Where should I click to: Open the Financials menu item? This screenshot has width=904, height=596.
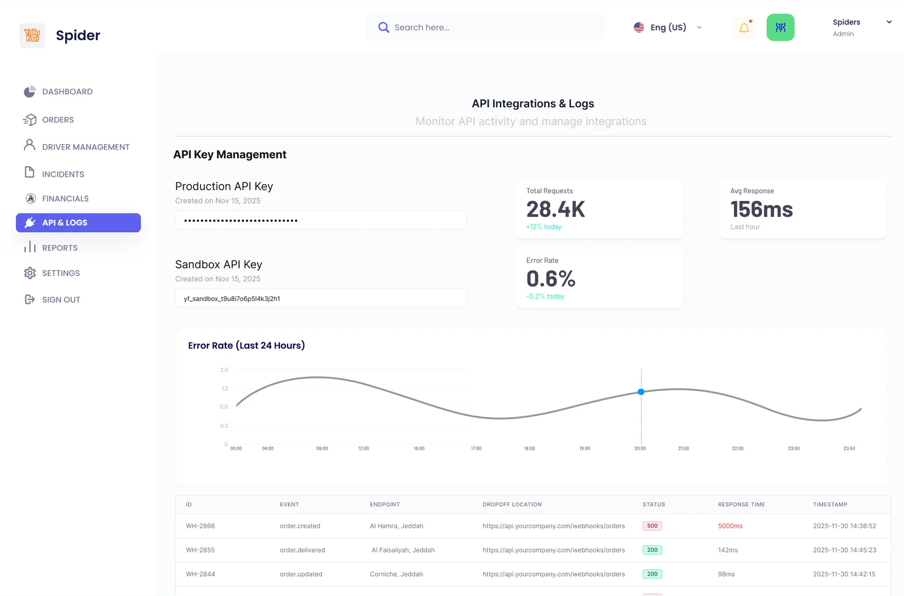point(65,198)
